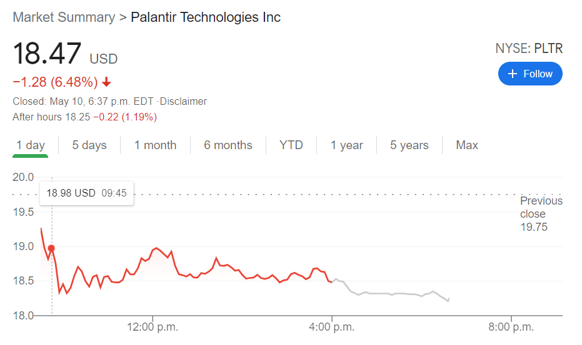
Task: Click the gray after-hours line segment
Action: (x=388, y=293)
